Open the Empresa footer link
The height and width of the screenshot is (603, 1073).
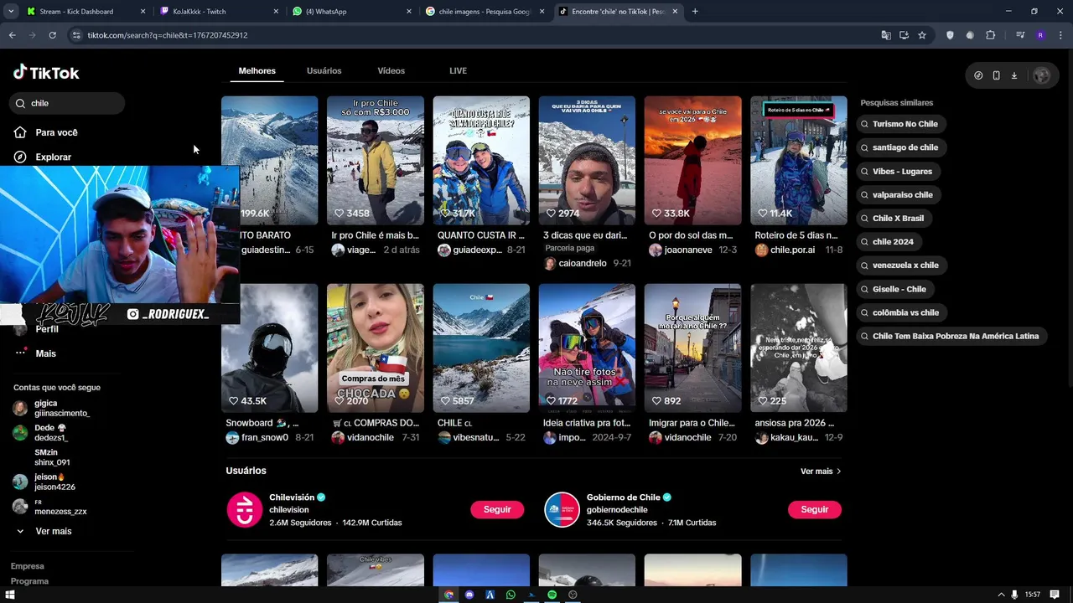(x=27, y=566)
